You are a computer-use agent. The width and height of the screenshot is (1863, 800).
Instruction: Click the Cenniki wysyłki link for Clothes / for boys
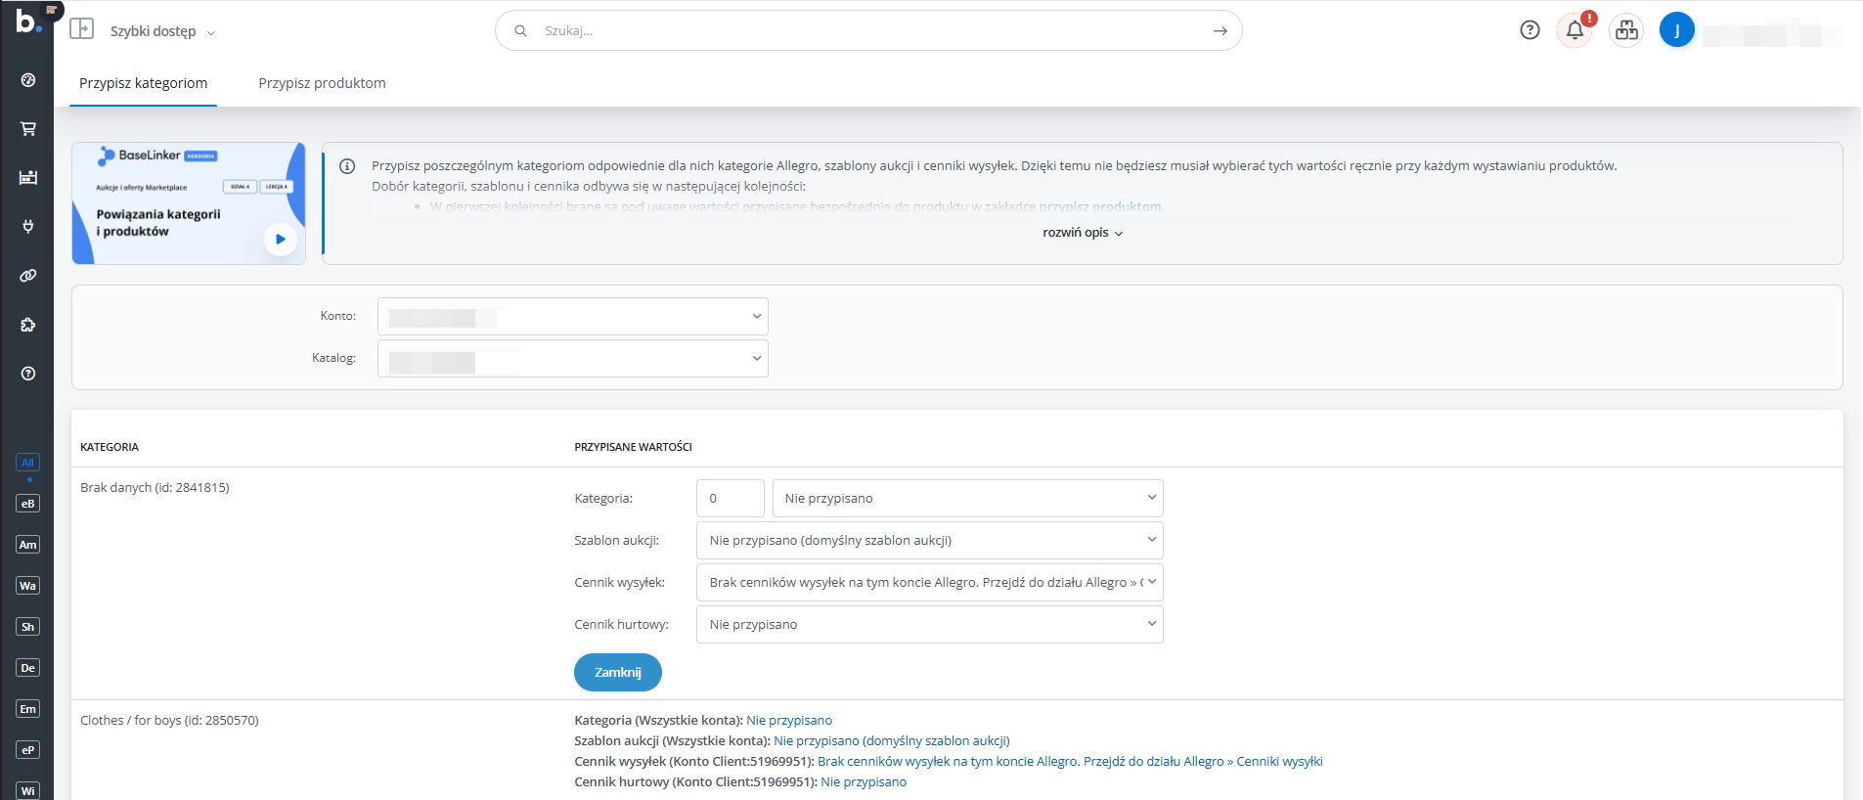(1279, 761)
